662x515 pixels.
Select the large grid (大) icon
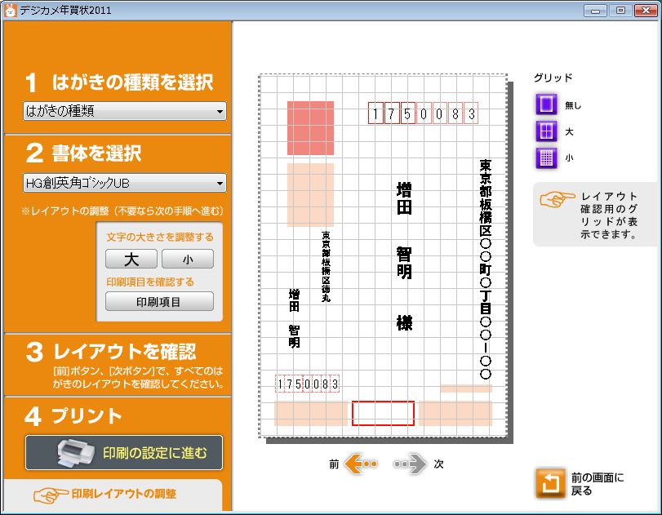click(545, 131)
